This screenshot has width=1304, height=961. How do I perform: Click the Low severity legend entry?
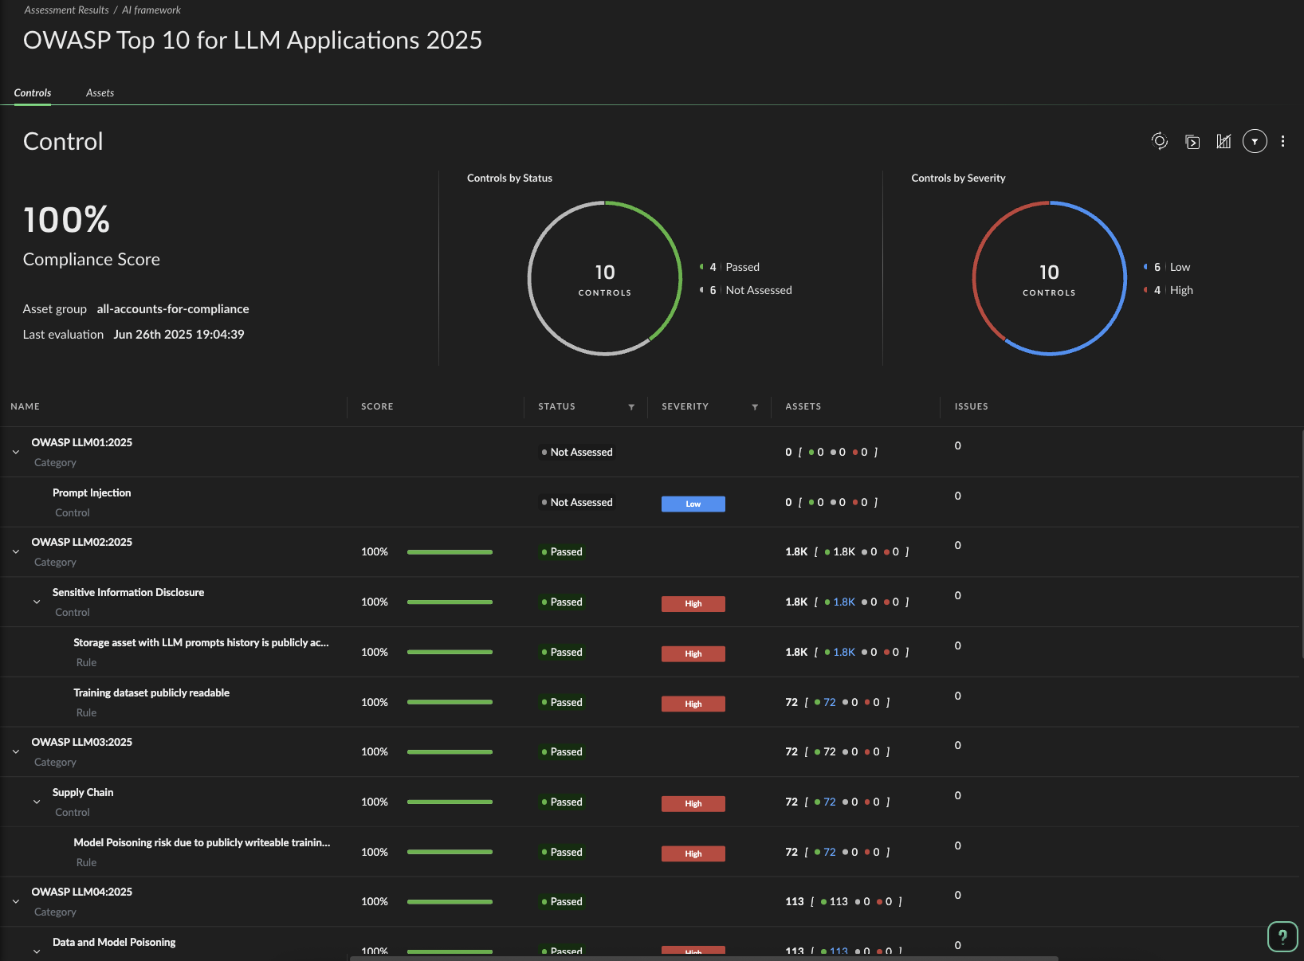click(x=1167, y=267)
